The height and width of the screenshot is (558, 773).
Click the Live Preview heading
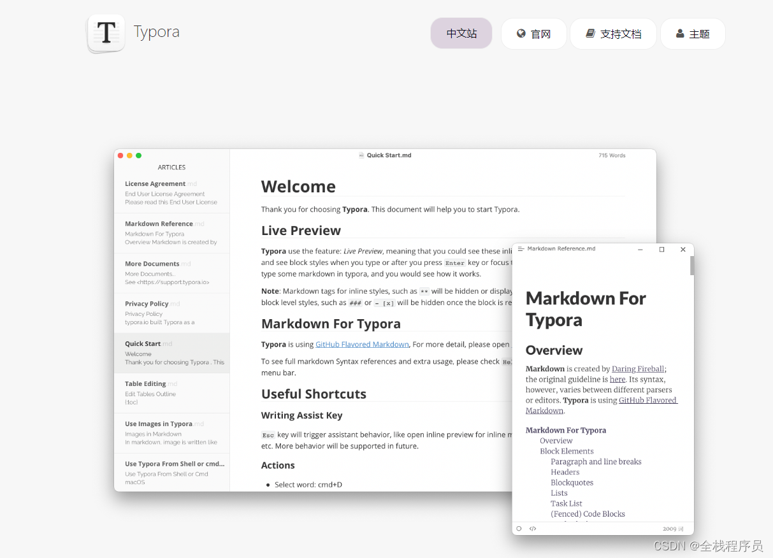301,231
